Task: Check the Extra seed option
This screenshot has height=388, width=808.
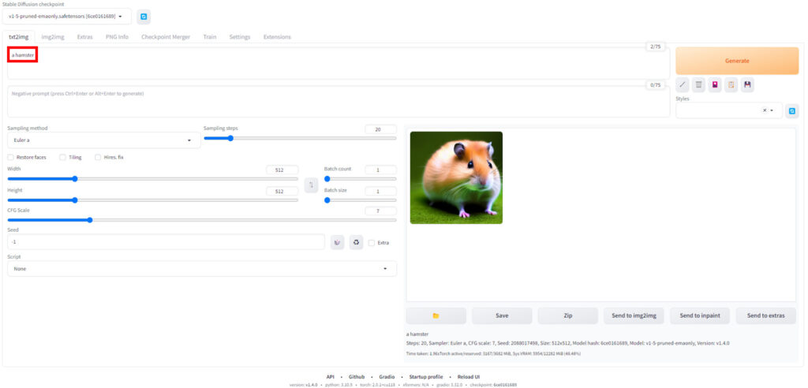Action: pos(372,243)
